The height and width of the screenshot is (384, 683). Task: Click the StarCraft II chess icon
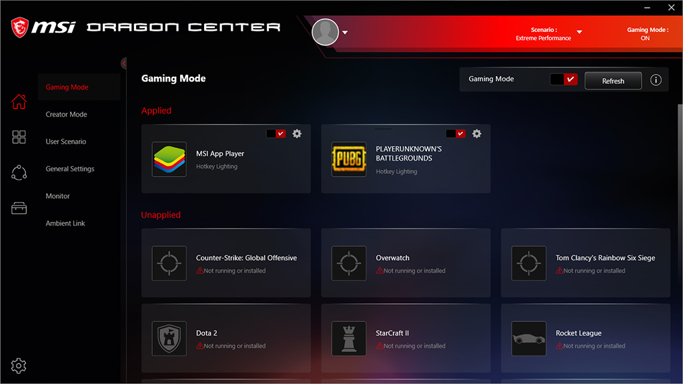tap(349, 339)
